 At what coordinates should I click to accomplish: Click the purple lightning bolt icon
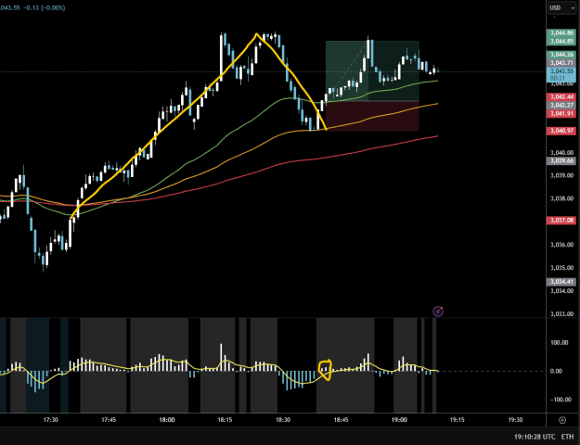coord(438,311)
